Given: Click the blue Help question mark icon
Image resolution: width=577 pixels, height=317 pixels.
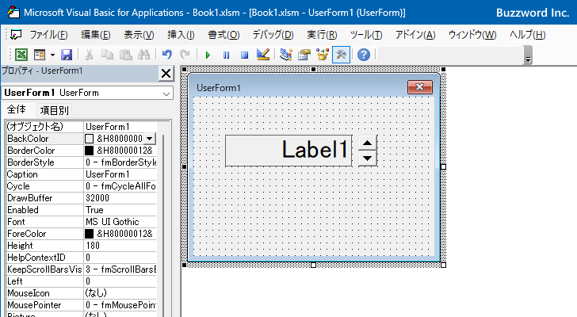Looking at the screenshot, I should (364, 55).
